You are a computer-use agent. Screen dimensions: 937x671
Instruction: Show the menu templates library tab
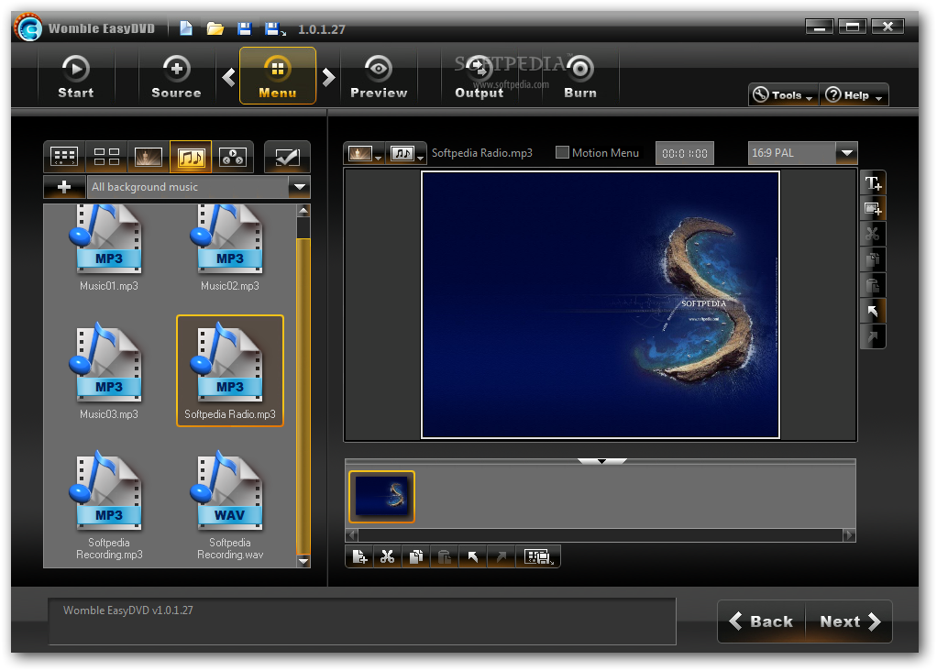coord(64,157)
